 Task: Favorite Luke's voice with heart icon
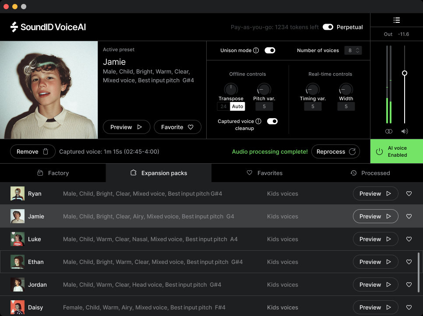(x=409, y=239)
